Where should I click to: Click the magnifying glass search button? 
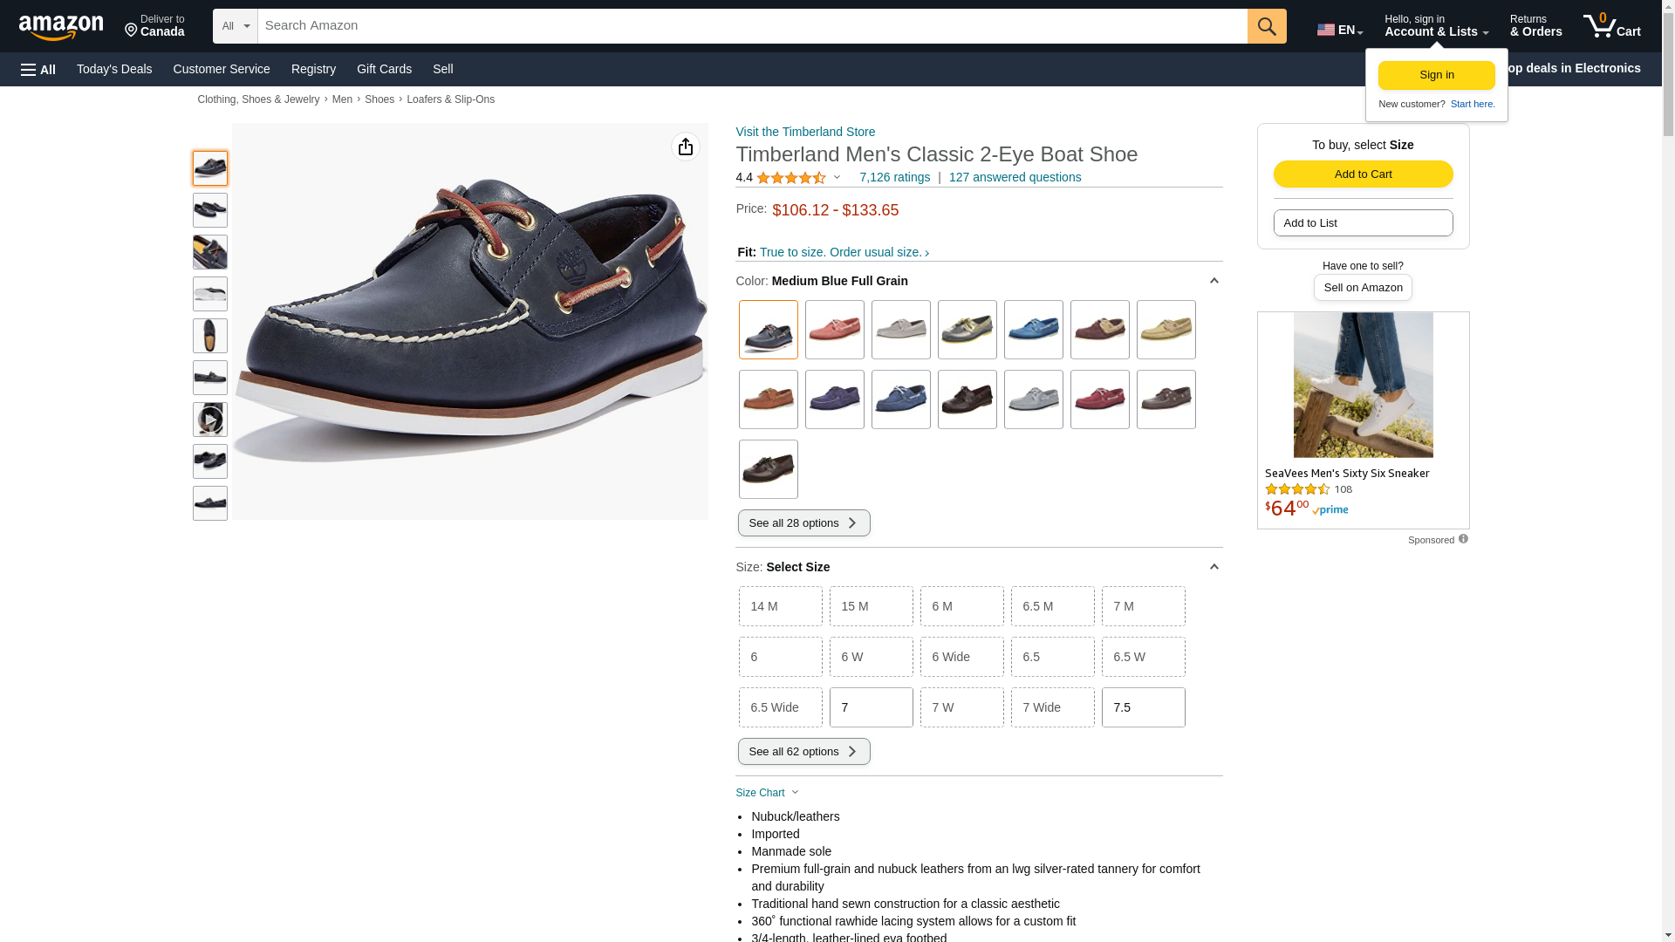pos(1267,26)
